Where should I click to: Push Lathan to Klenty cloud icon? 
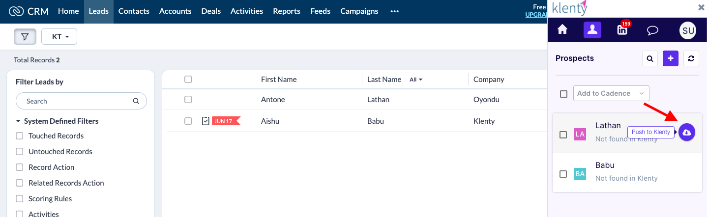tap(687, 132)
